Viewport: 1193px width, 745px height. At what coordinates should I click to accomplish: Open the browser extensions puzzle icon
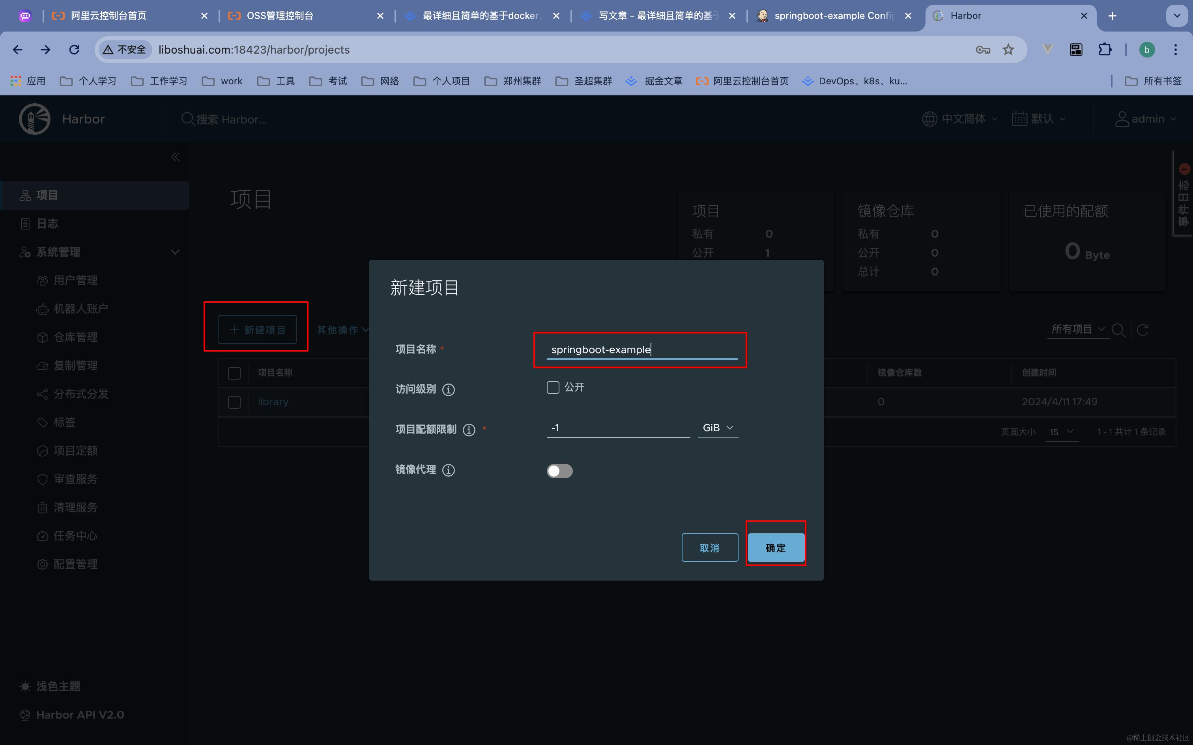point(1105,50)
